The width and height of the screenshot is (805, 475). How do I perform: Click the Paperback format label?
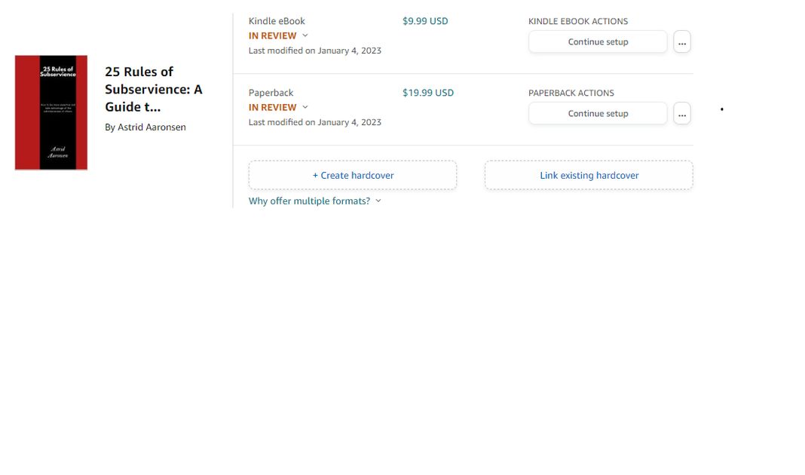coord(271,93)
